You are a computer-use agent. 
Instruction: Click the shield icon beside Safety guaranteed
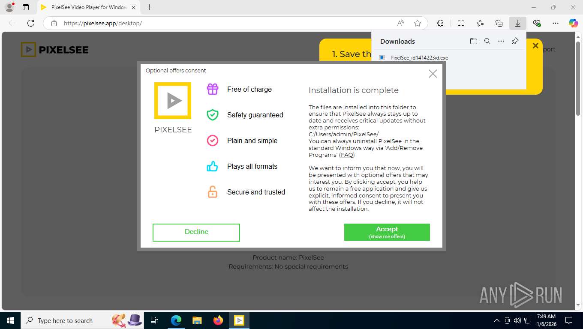213,115
